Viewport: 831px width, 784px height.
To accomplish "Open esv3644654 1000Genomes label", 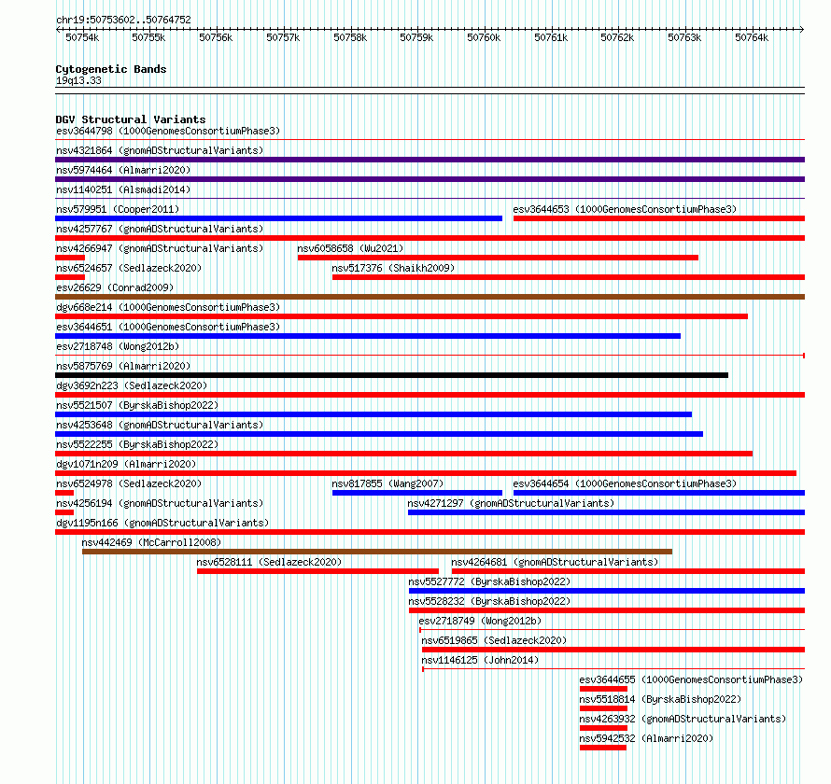I will 625,483.
